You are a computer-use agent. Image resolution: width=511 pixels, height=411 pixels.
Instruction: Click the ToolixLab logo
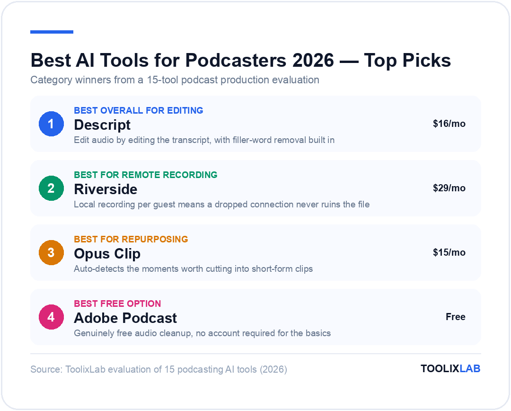[x=450, y=368]
